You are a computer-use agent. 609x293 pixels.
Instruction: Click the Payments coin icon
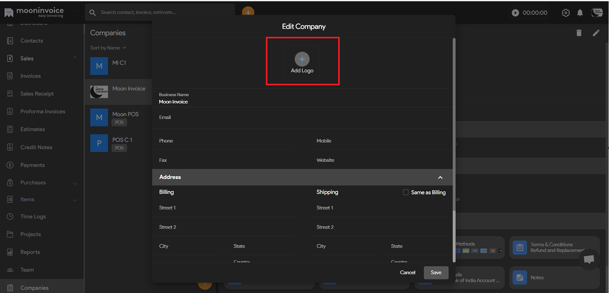[x=10, y=165]
